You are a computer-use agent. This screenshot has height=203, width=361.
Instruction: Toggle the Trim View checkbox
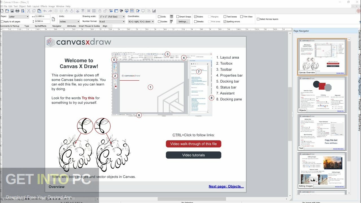[241, 17]
